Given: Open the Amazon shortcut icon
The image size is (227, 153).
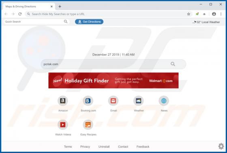Looking at the screenshot, I should click(x=63, y=101).
